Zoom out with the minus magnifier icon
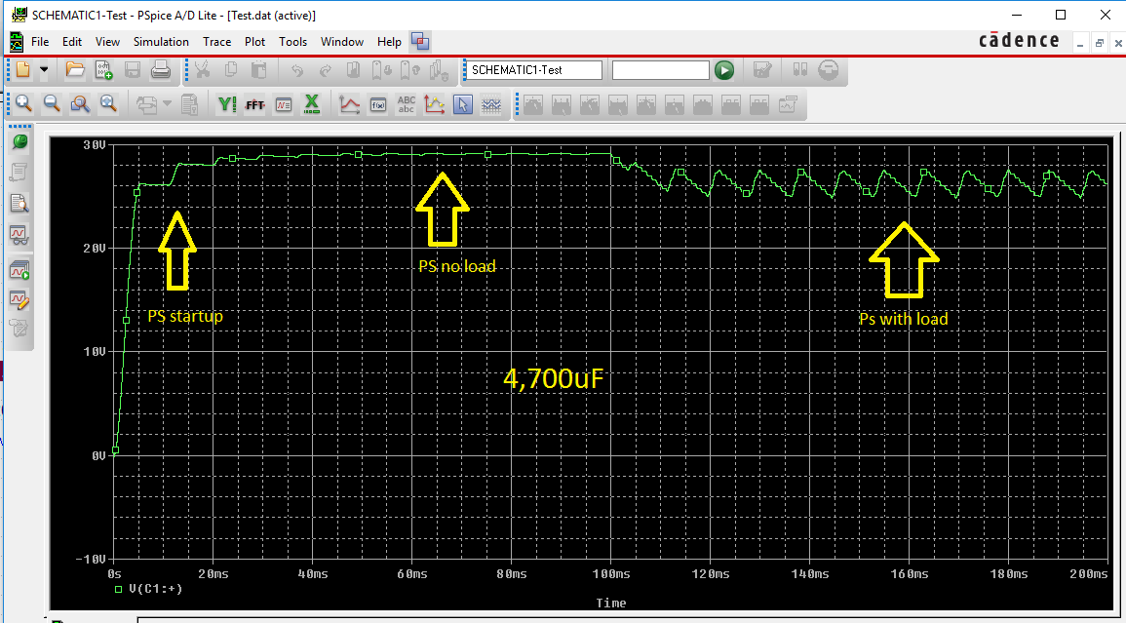 52,104
